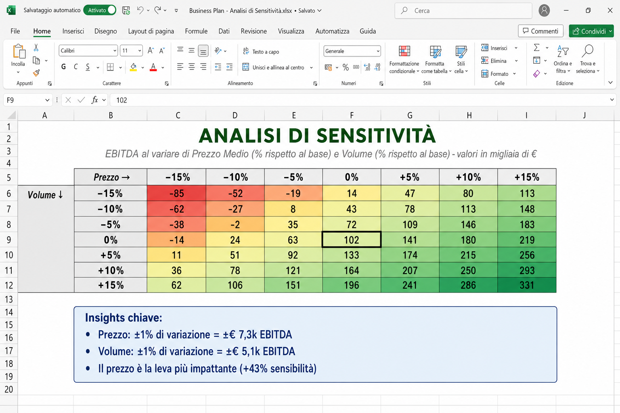Screen dimensions: 620x413
Task: Click the Orientation text angle icon
Action: (218, 50)
